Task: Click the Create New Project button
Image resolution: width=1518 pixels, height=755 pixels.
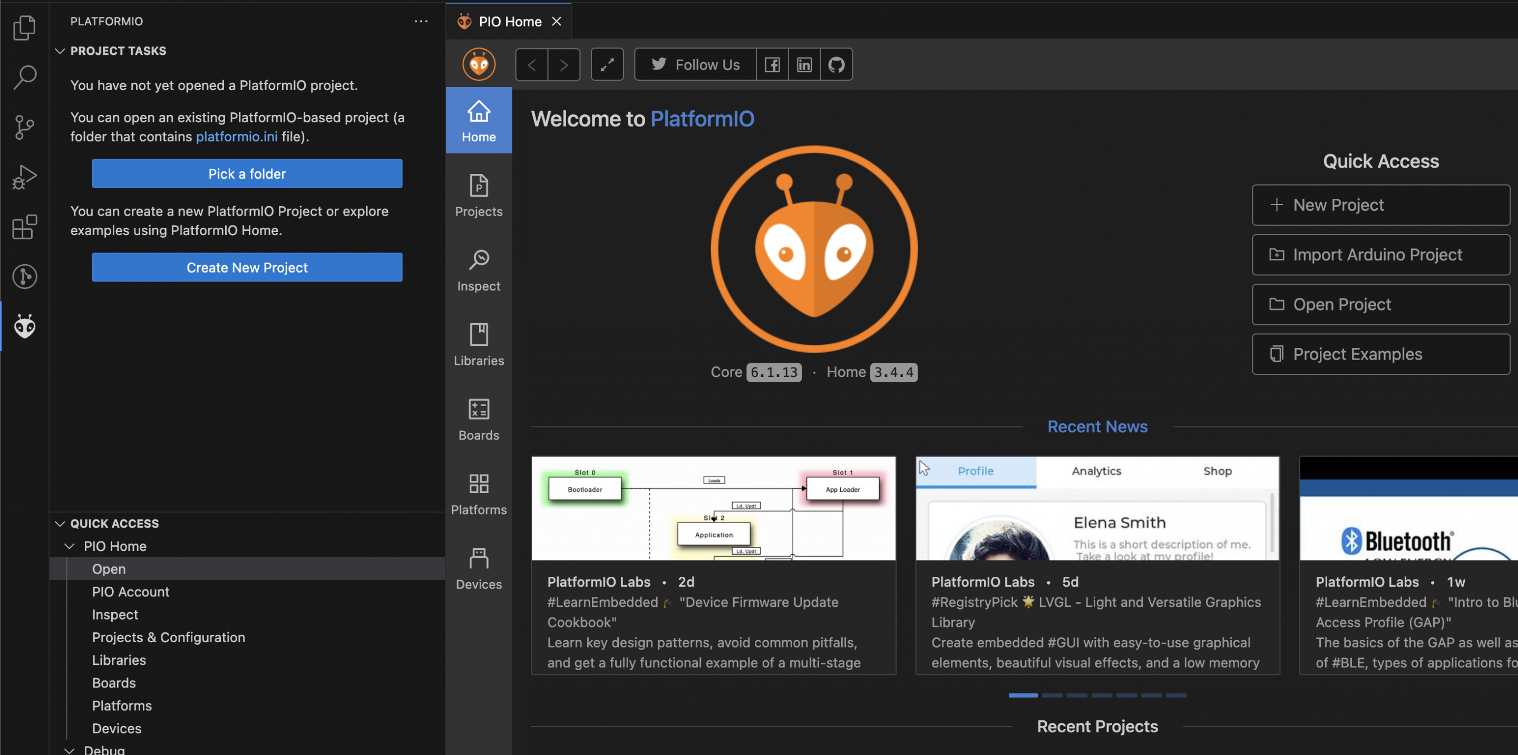Action: (247, 268)
